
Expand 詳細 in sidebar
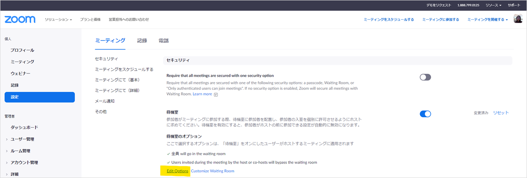point(14,174)
